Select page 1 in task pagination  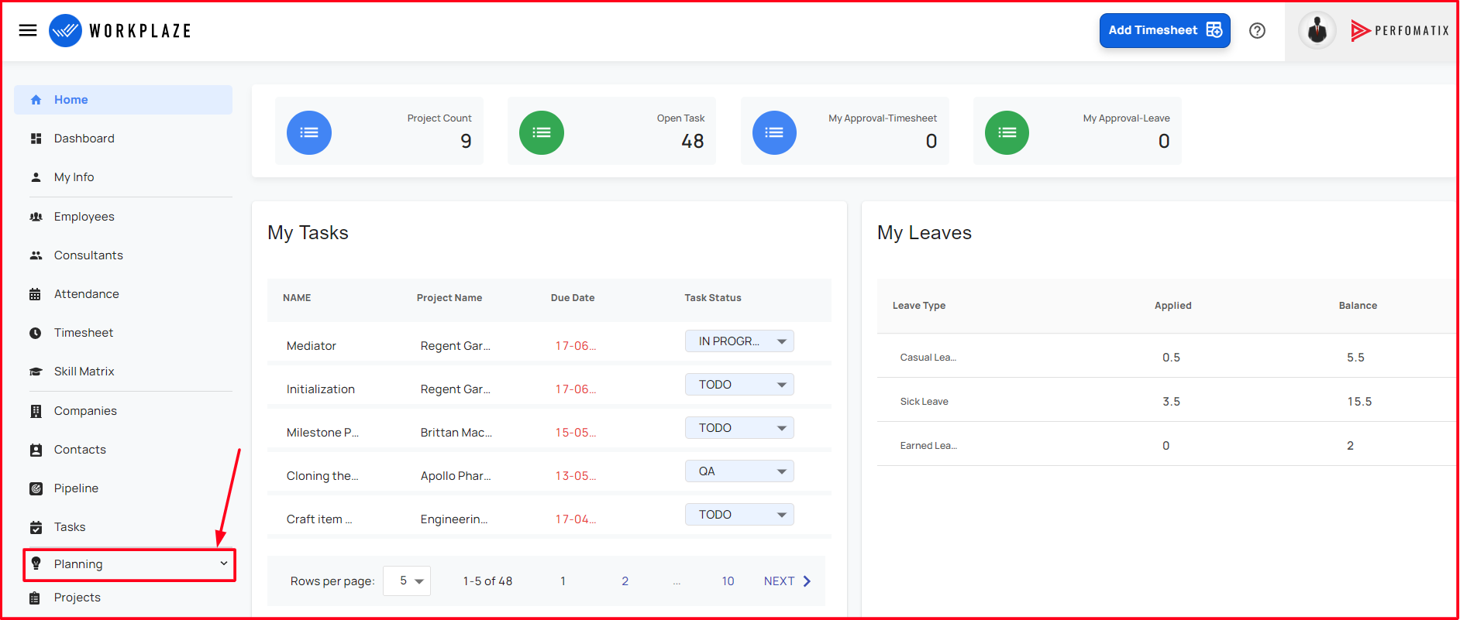563,581
